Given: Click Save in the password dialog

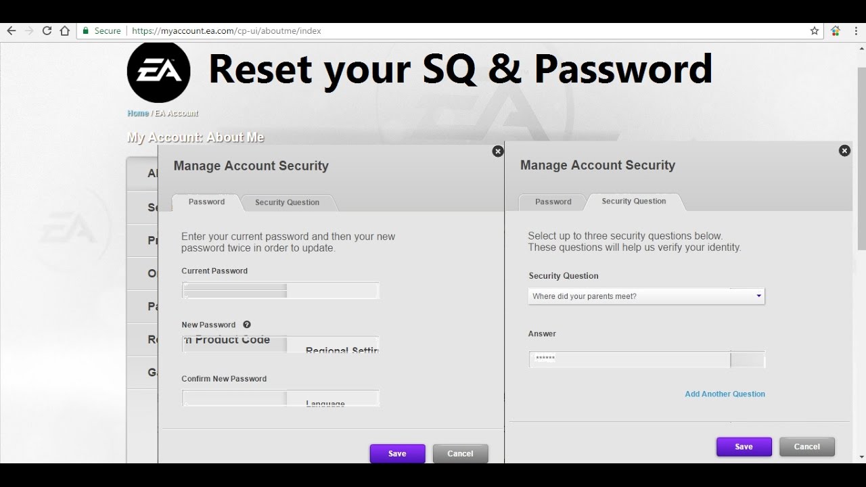Looking at the screenshot, I should coord(397,453).
